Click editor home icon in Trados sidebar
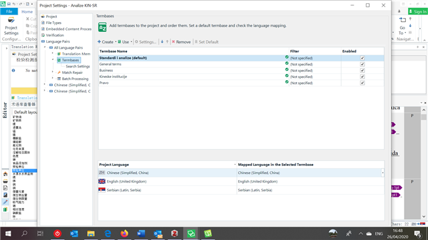Viewport: 428px width, 240px height. coord(5,174)
